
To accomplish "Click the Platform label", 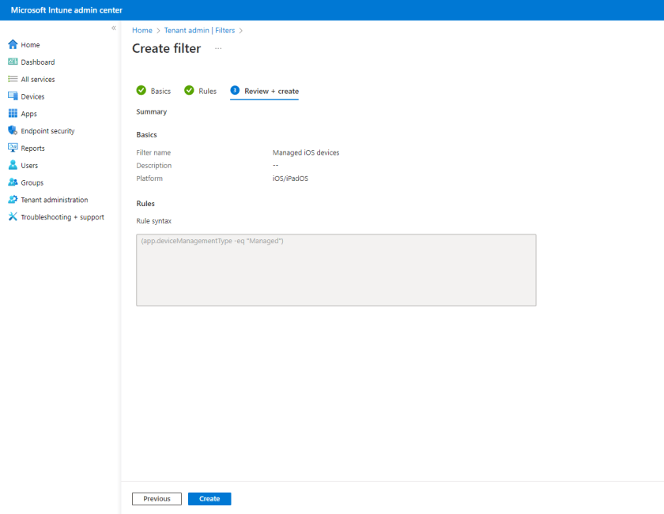I will (149, 178).
